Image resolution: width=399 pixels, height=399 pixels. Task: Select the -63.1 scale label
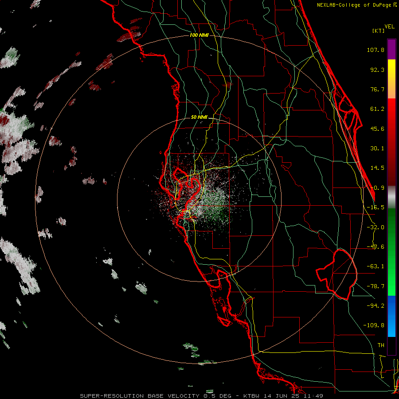click(376, 266)
